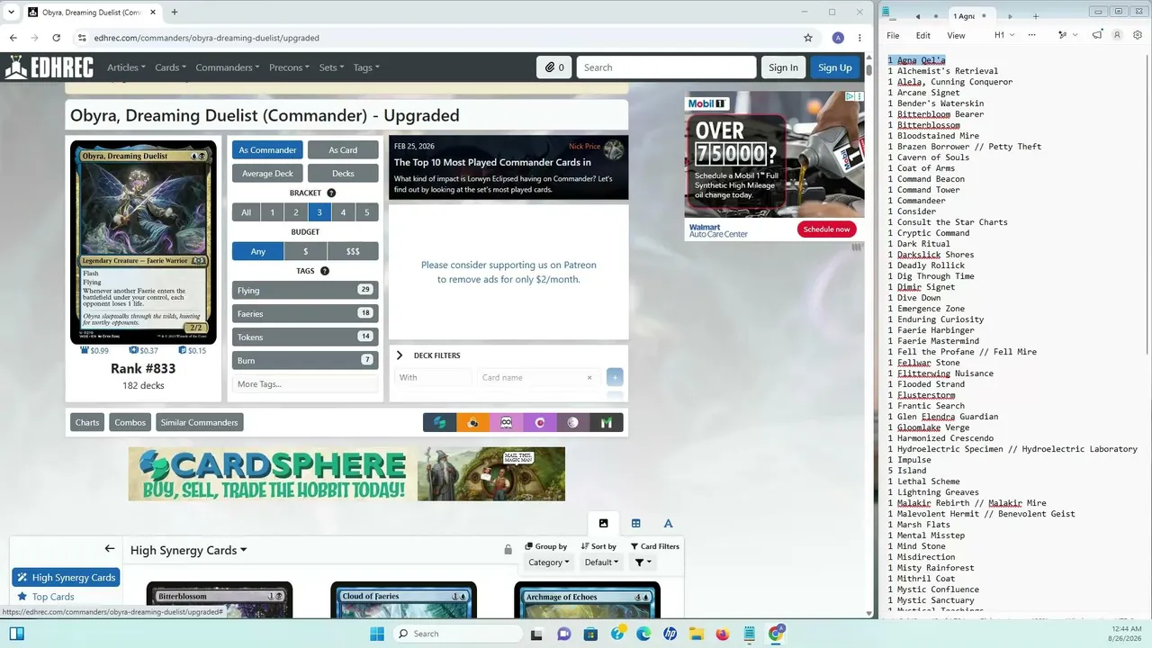The height and width of the screenshot is (648, 1152).
Task: Select bracket 4 filter
Action: point(343,212)
